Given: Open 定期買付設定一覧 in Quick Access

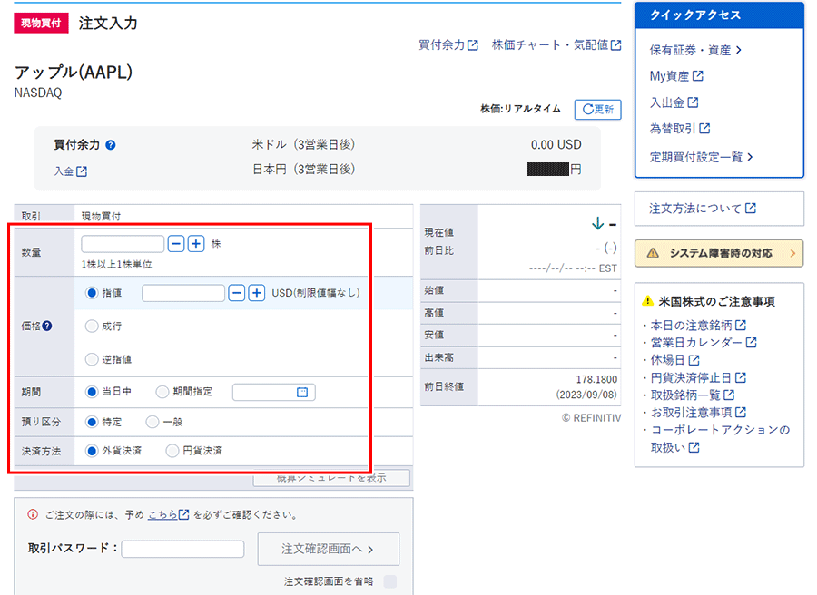Looking at the screenshot, I should 701,157.
